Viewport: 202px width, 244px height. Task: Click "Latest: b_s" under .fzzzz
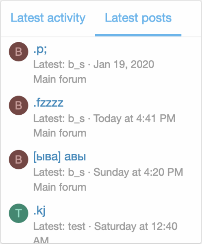[x=59, y=118]
